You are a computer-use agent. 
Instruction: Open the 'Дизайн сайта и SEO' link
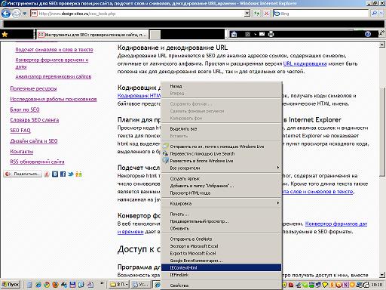coord(34,141)
